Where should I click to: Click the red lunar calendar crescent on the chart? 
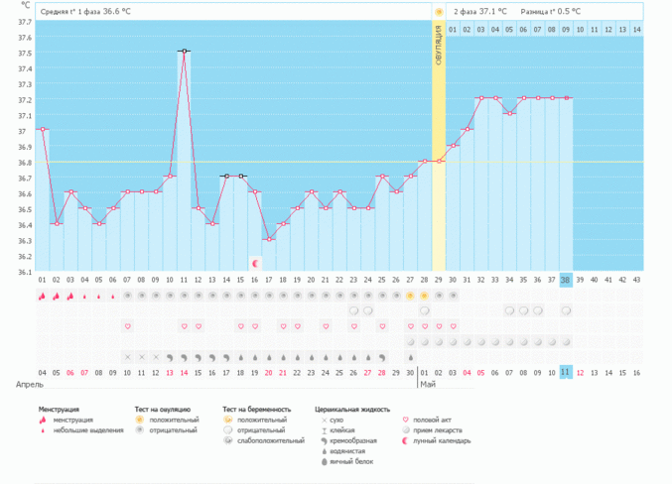pos(255,263)
